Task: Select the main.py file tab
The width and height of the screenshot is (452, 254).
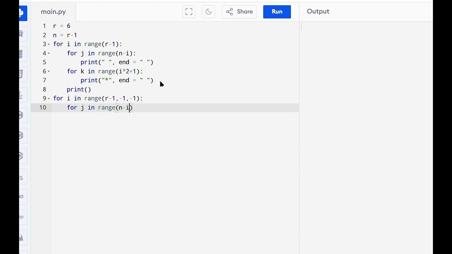Action: 53,12
